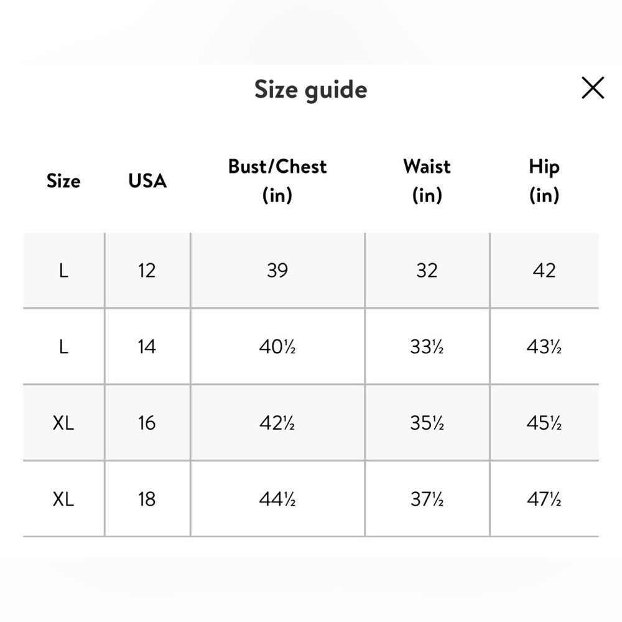The height and width of the screenshot is (622, 622).
Task: Click hip value 42 cell
Action: point(545,271)
